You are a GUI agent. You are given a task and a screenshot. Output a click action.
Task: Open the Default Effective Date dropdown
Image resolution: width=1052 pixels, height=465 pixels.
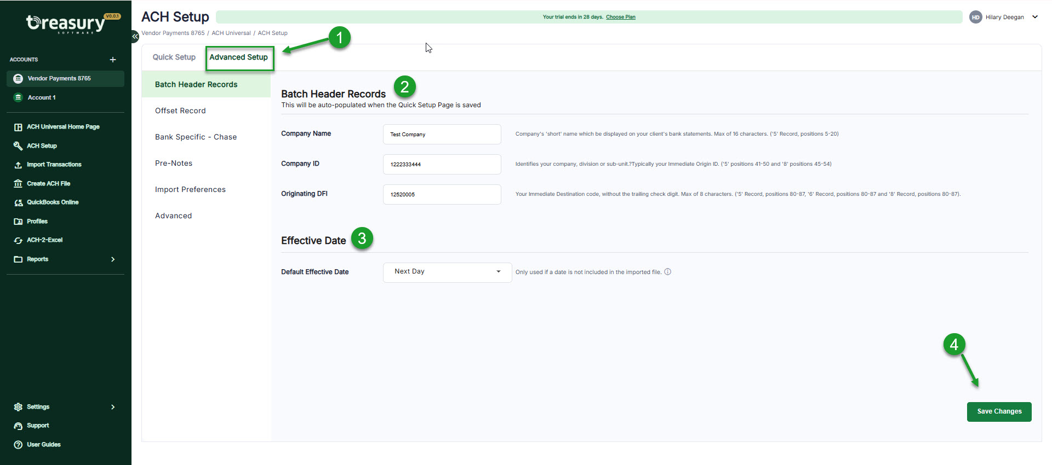(x=447, y=272)
